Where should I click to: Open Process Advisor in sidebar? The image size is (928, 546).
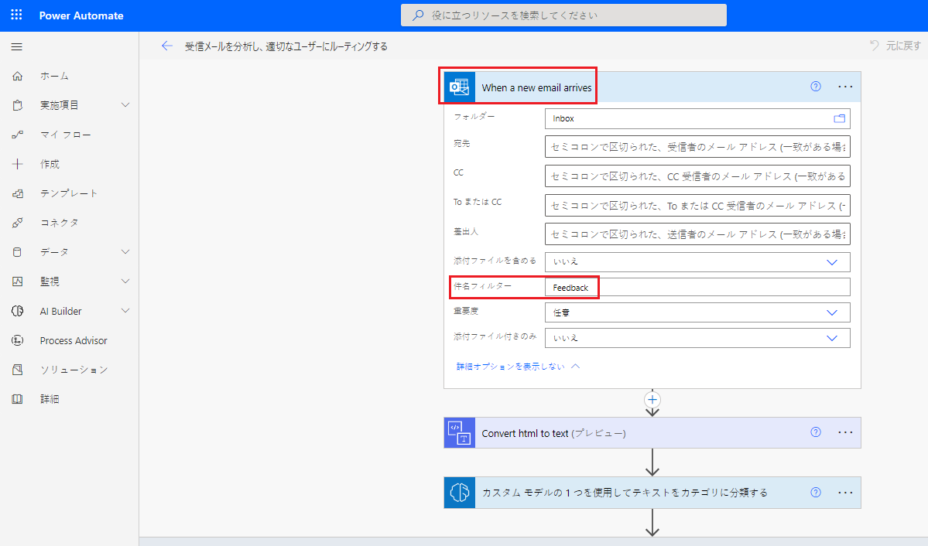click(74, 341)
